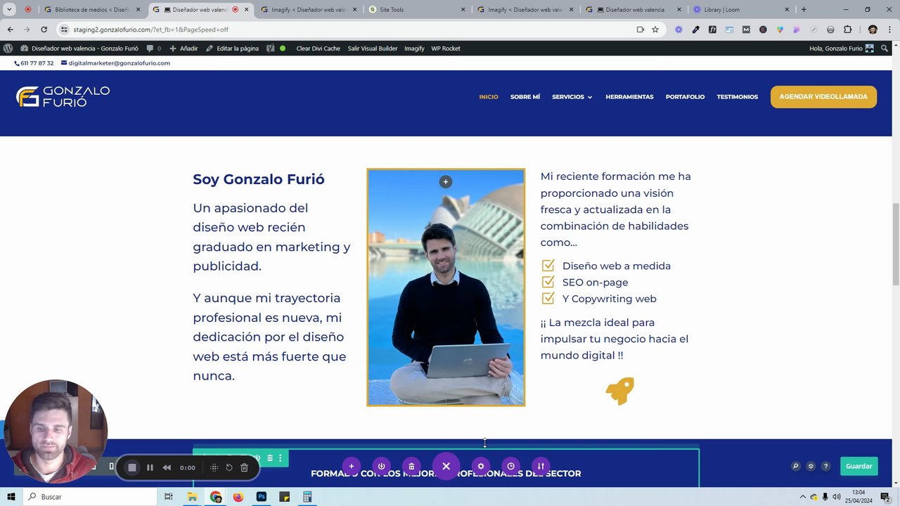Open a new browser tab
Viewport: 900px width, 506px height.
click(804, 10)
